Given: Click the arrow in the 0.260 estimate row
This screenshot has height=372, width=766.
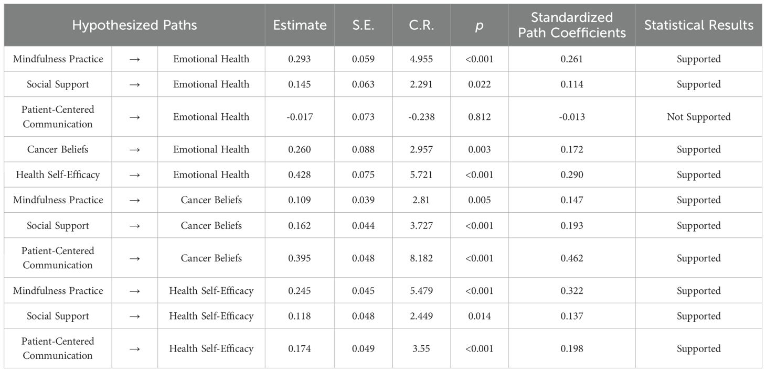Looking at the screenshot, I should tap(134, 149).
